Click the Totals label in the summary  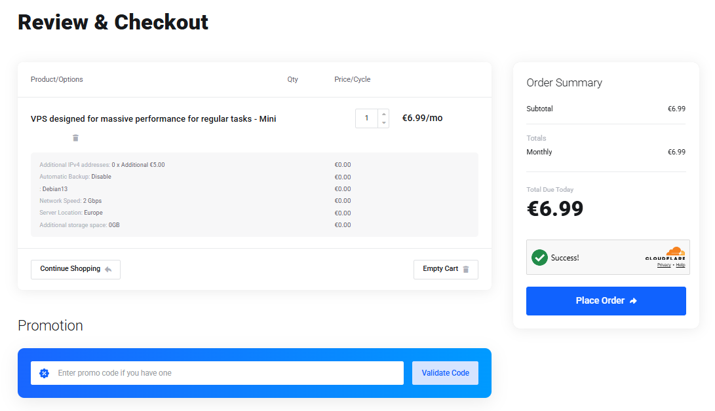[x=536, y=138]
